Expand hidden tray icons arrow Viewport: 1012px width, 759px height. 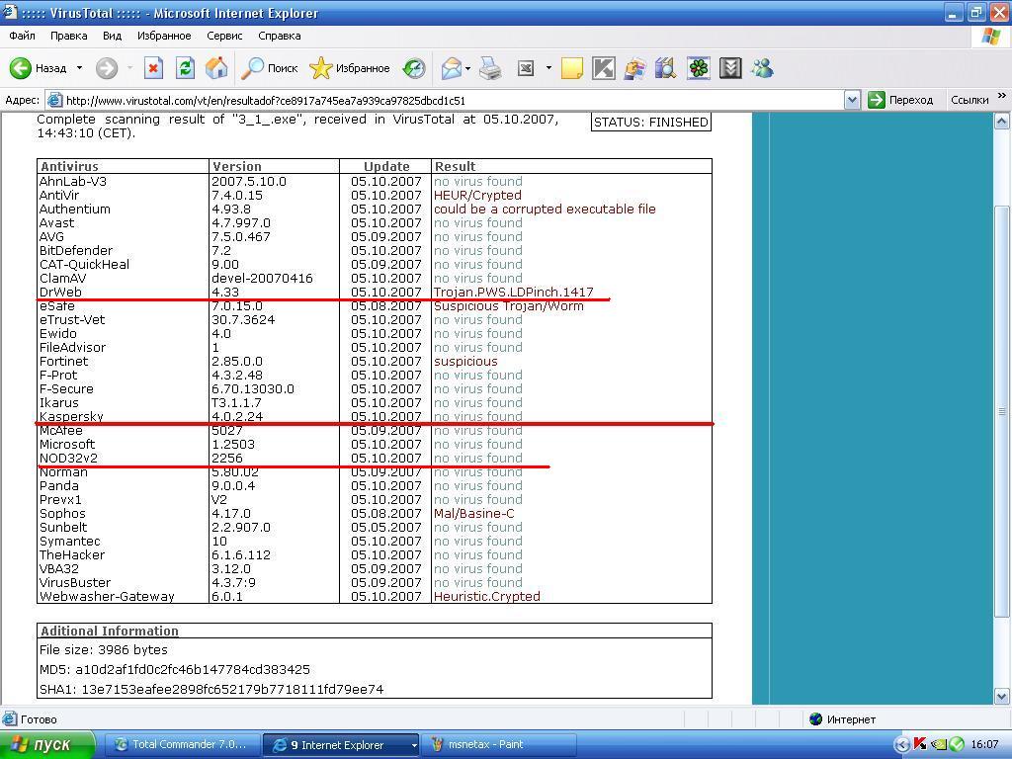pos(901,745)
